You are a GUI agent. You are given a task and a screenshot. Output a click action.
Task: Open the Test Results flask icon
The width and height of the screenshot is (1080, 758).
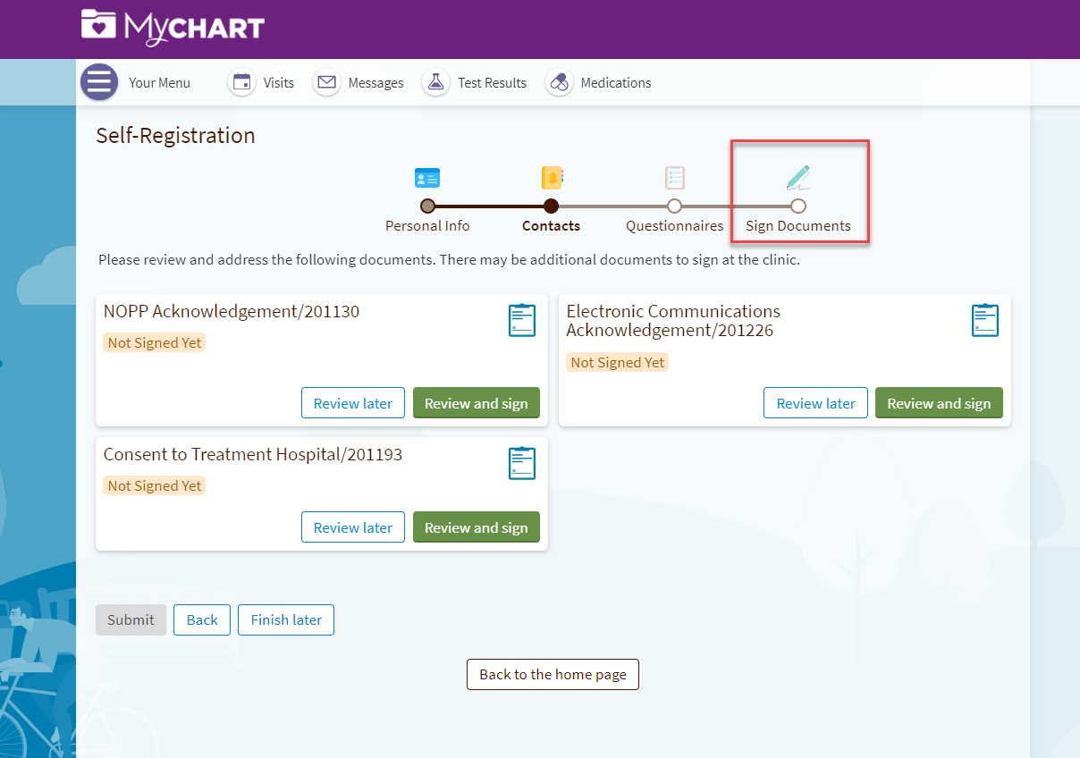pyautogui.click(x=435, y=81)
